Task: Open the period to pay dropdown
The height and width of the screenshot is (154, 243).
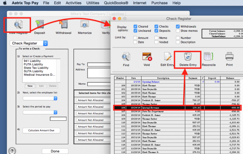Action: click(x=40, y=112)
